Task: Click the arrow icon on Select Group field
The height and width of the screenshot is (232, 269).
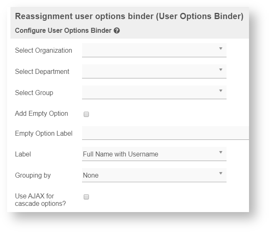Action: click(x=221, y=91)
